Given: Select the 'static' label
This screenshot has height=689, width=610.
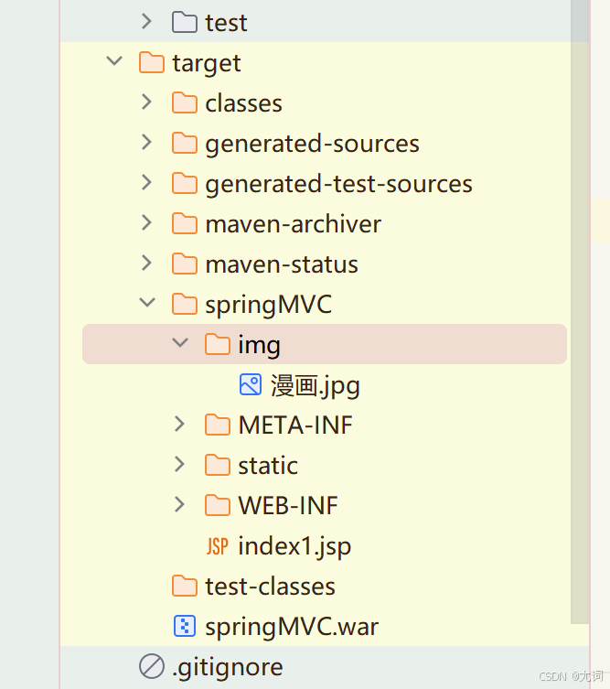Looking at the screenshot, I should pyautogui.click(x=268, y=466).
